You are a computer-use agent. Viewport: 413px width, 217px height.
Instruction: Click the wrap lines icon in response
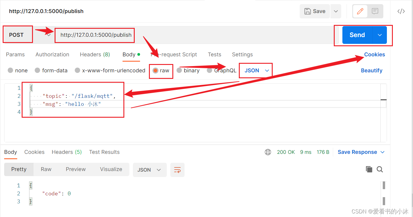tap(177, 170)
